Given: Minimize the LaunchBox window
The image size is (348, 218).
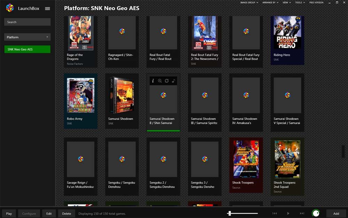Looking at the screenshot, I should (329, 3).
